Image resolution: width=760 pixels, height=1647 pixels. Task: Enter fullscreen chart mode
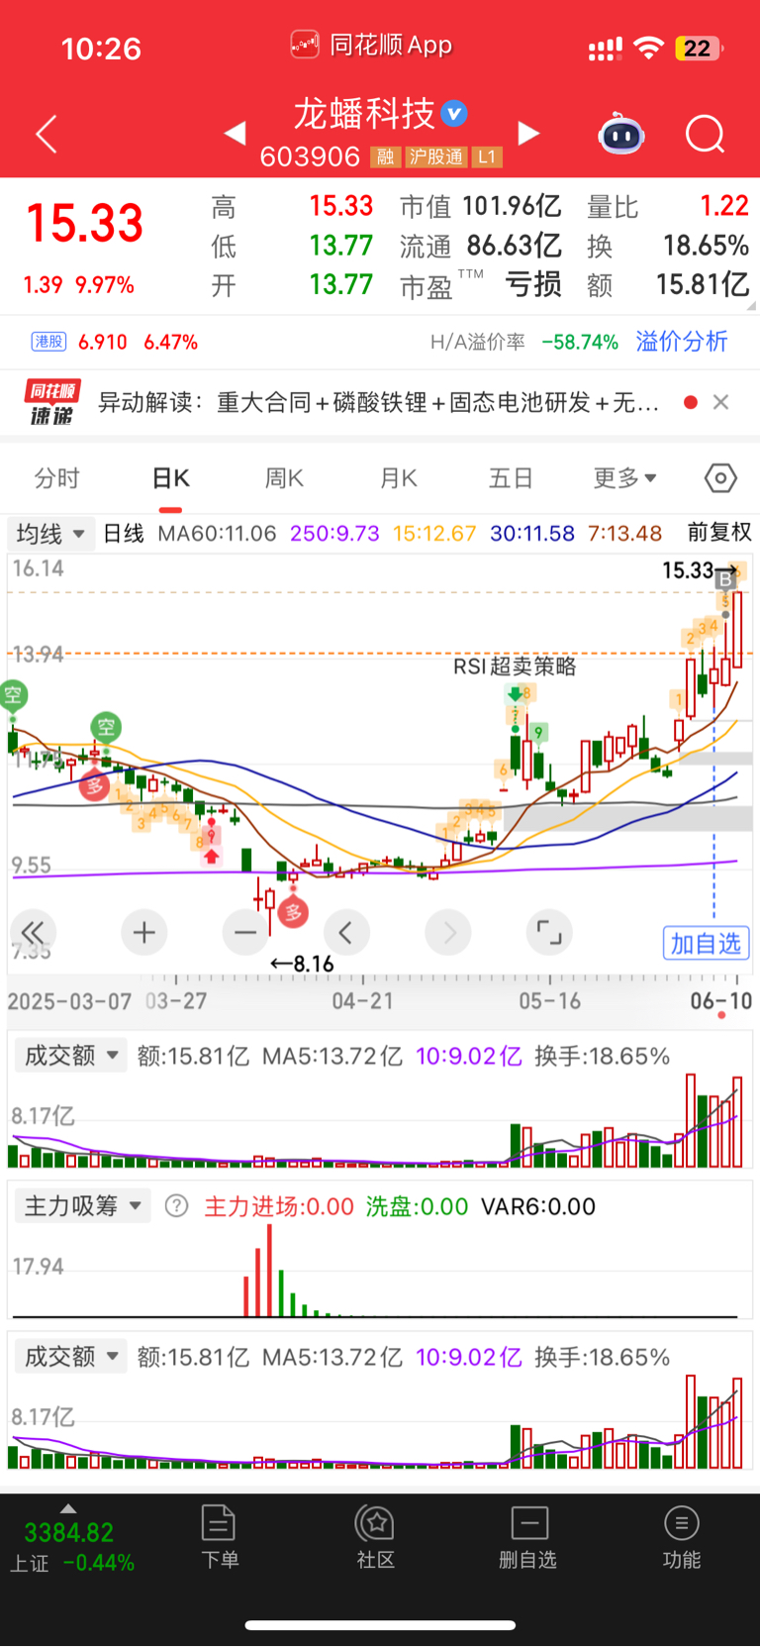point(549,932)
